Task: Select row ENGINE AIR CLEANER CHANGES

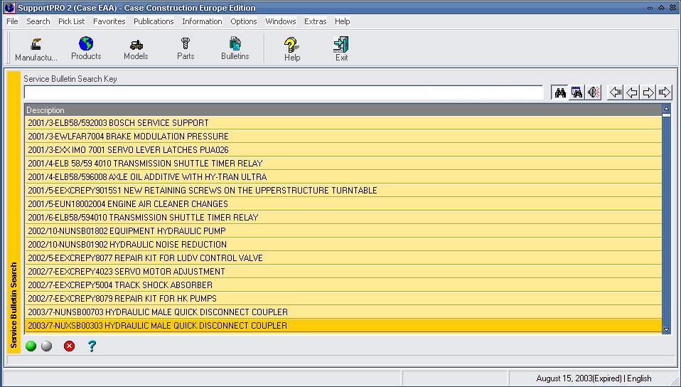Action: tap(343, 203)
